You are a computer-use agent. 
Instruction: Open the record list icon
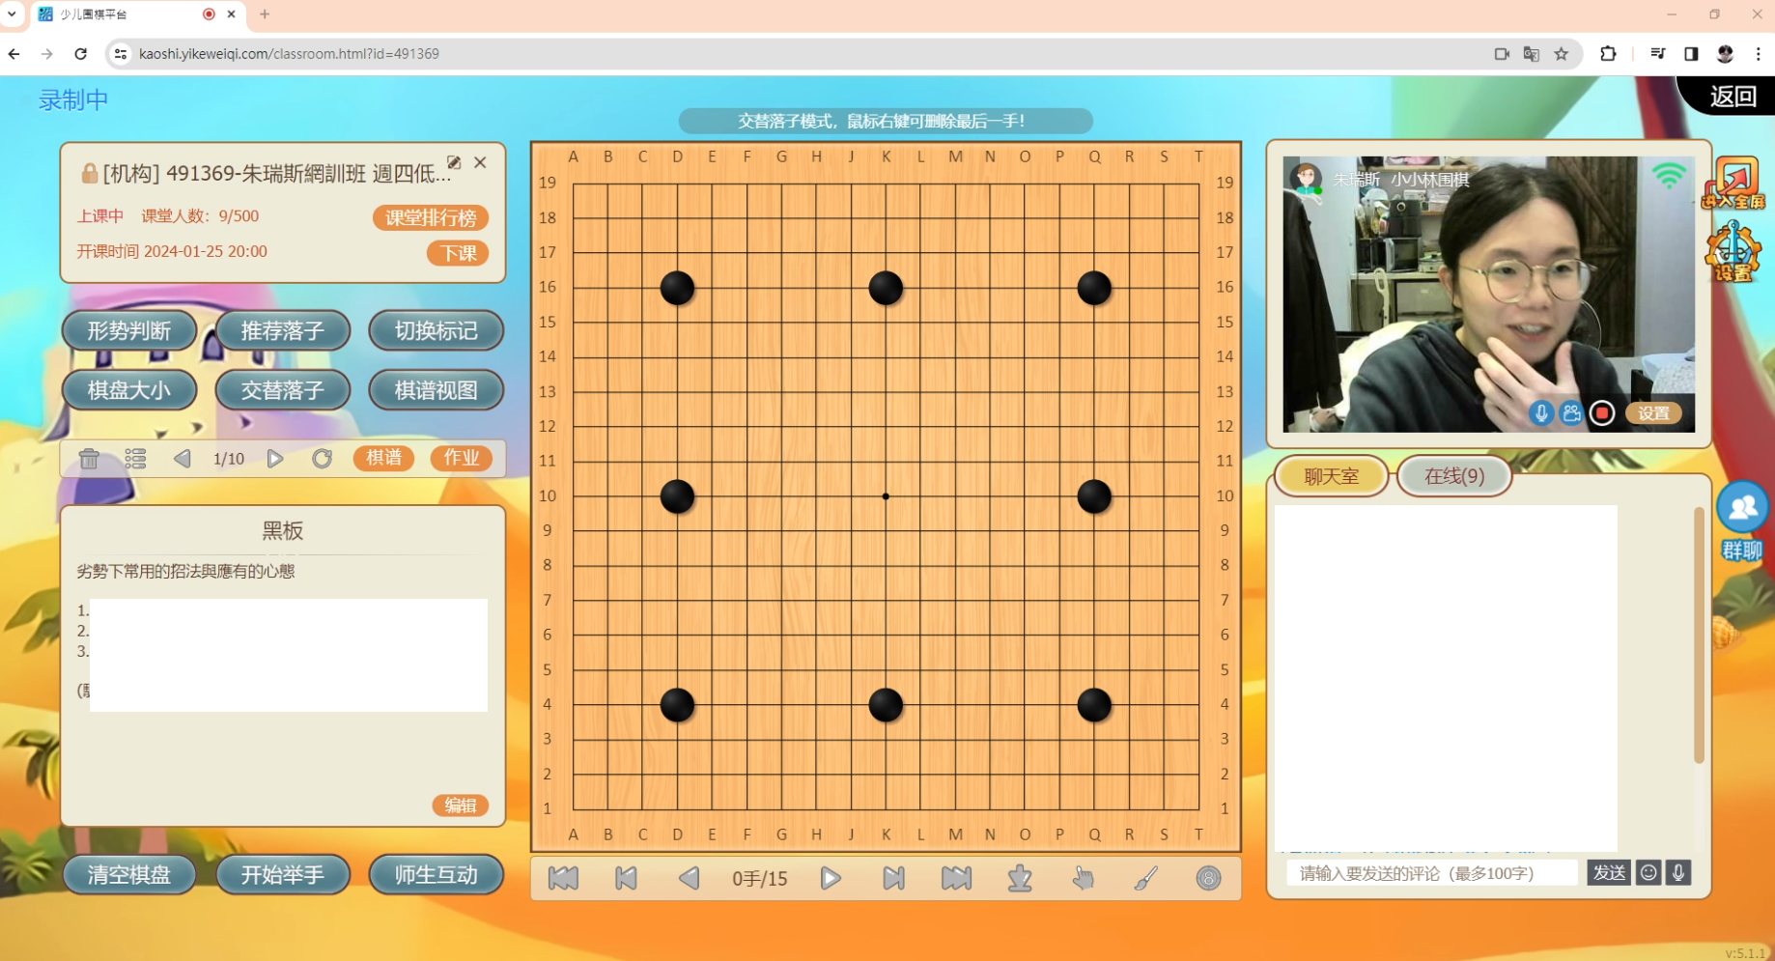point(135,459)
